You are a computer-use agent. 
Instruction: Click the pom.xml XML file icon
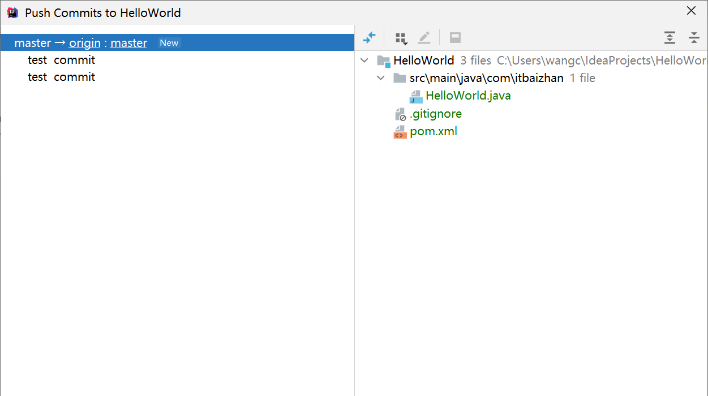point(400,132)
